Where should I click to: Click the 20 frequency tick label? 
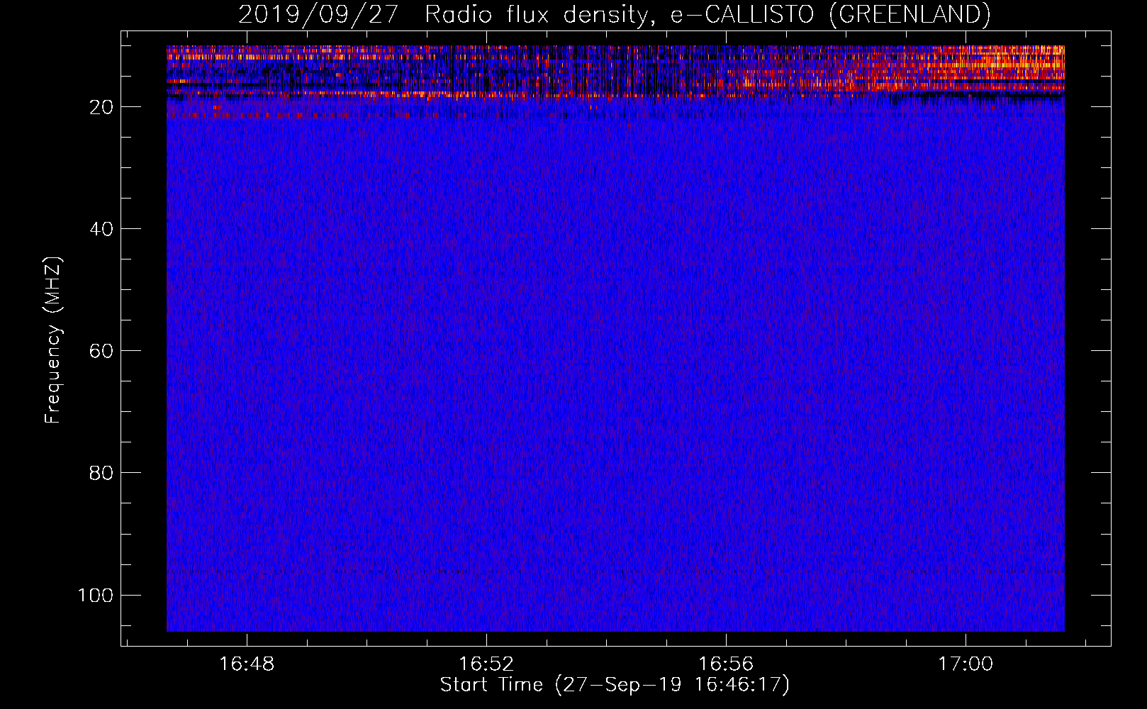click(101, 107)
